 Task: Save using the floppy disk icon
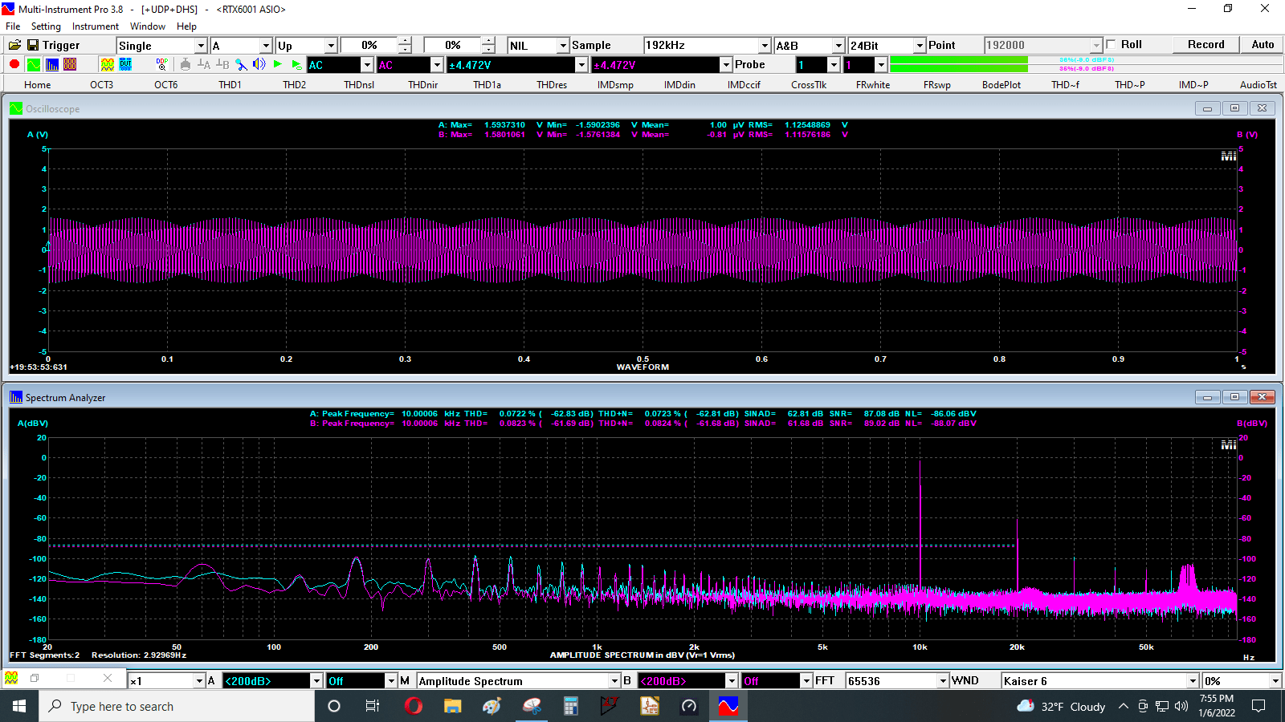pos(33,45)
